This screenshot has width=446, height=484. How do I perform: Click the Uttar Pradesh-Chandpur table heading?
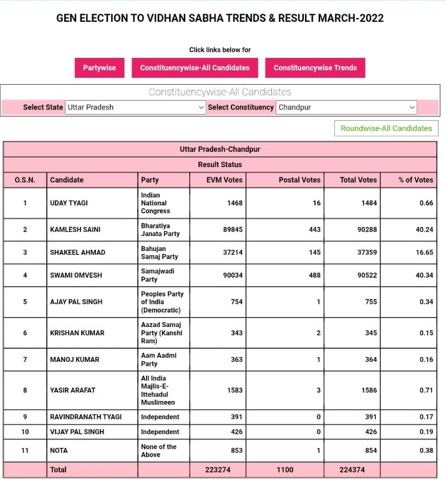click(x=220, y=149)
